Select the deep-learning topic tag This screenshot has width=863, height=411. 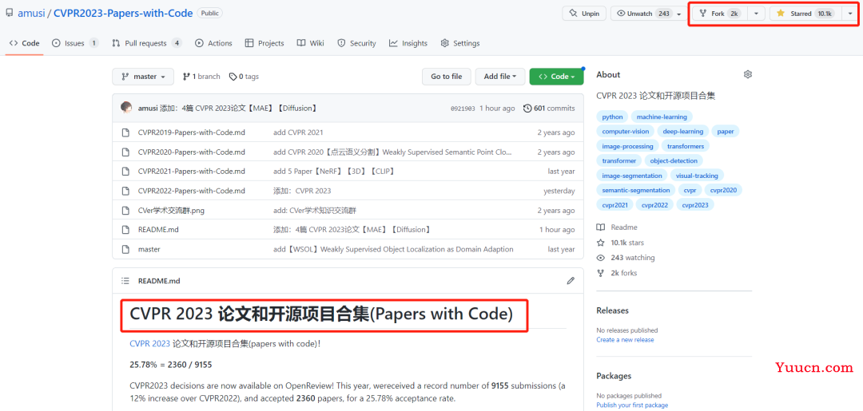click(x=683, y=132)
